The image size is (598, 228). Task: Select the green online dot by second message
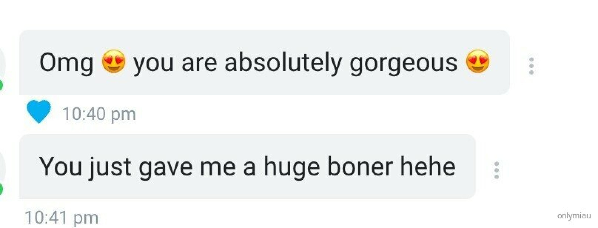[x=1, y=189]
